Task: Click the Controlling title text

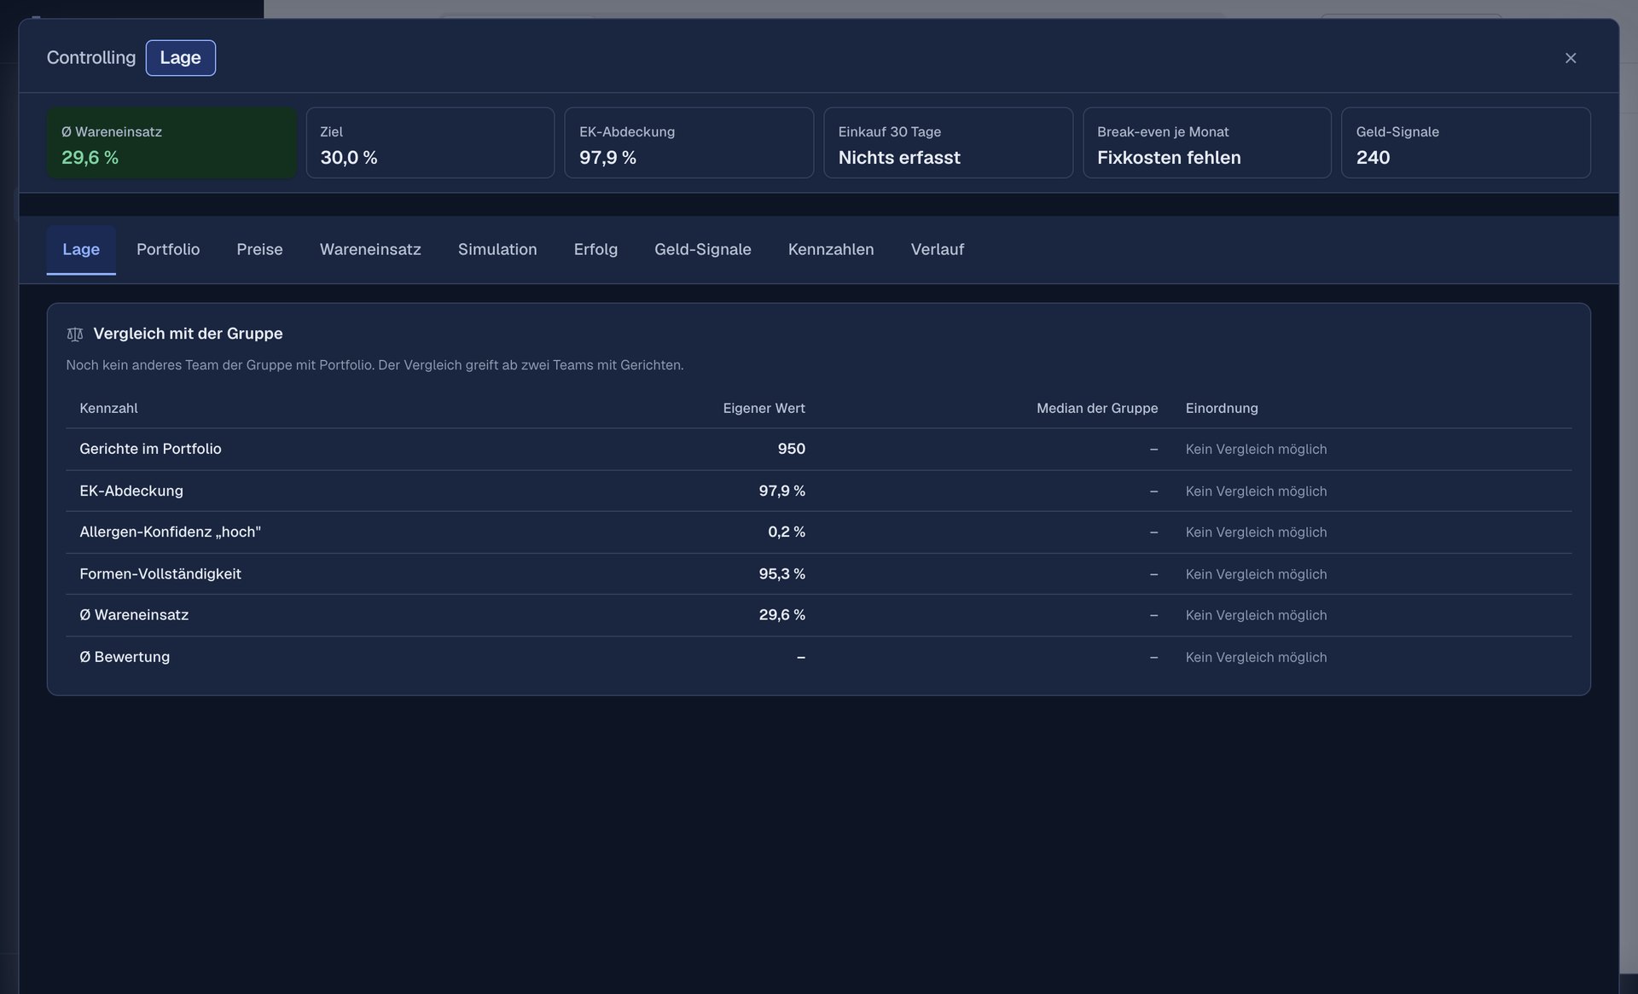Action: click(91, 58)
